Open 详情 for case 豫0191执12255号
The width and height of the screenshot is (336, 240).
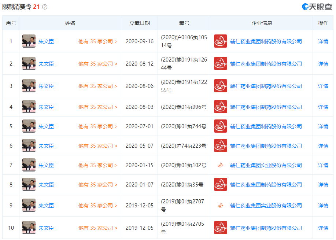click(x=323, y=86)
